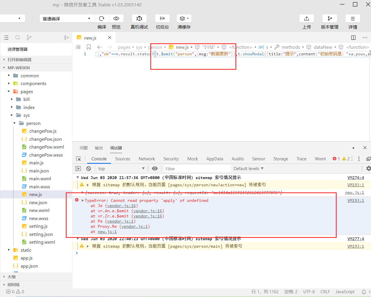Open the devtools more options kebab menu
371x297 pixels.
359,159
